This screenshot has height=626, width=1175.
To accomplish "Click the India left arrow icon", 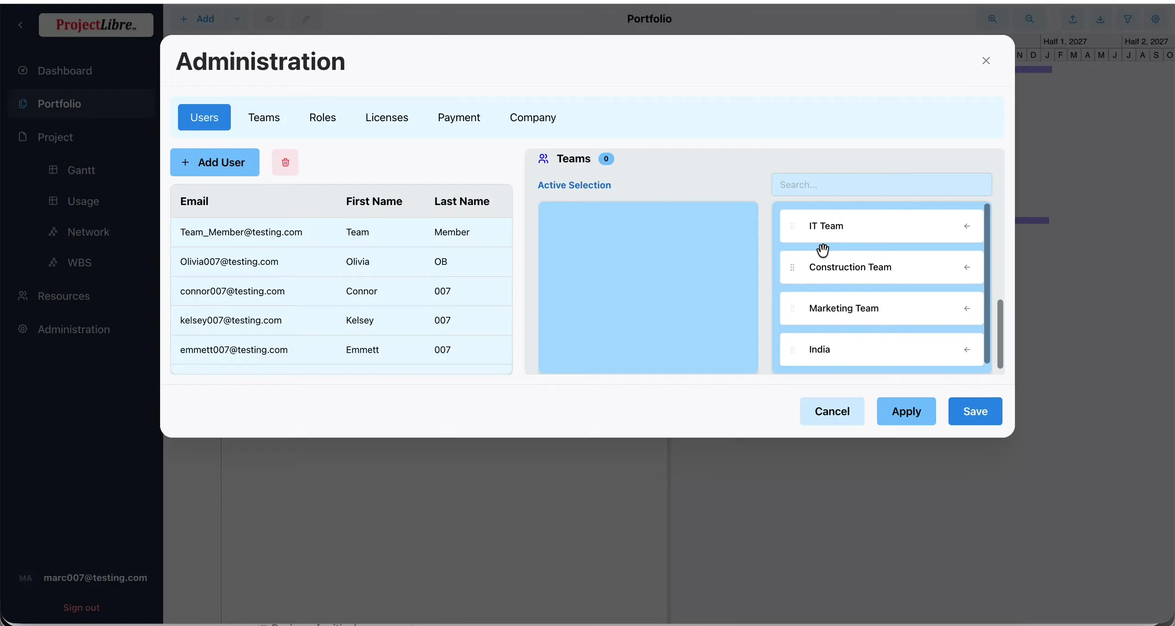I will tap(967, 350).
